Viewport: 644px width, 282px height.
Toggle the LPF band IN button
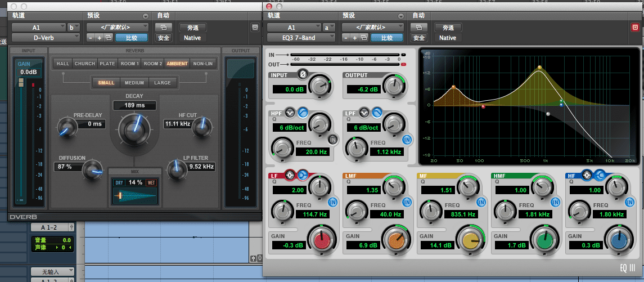coord(407,140)
